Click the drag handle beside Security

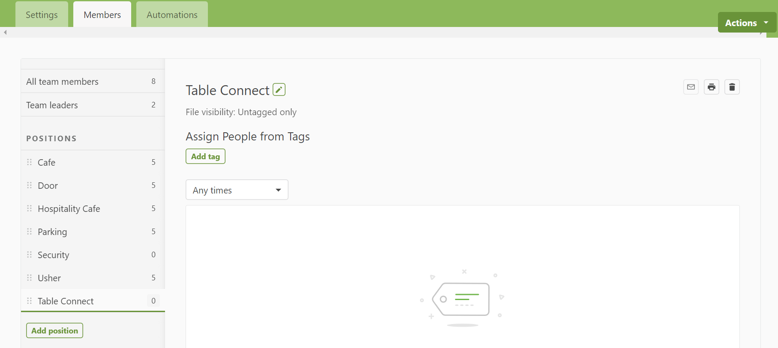30,255
